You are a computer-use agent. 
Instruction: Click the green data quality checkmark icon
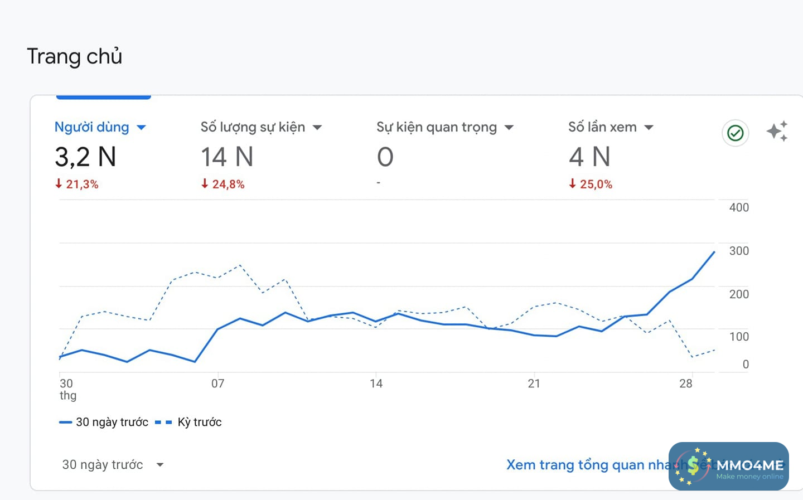(735, 133)
